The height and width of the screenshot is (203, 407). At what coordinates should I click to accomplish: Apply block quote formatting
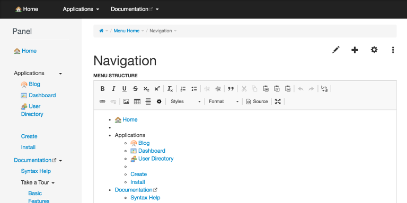[231, 89]
